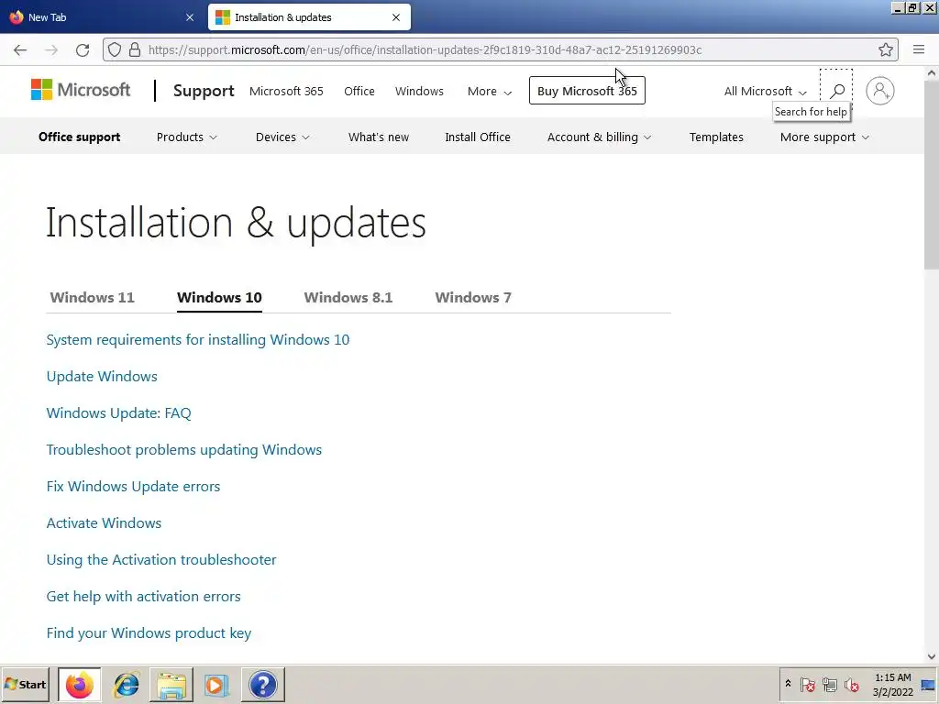The image size is (939, 704).
Task: Open Windows in top navigation
Action: click(x=419, y=91)
